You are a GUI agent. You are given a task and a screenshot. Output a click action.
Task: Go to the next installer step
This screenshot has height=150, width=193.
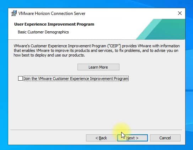pyautogui.click(x=133, y=138)
